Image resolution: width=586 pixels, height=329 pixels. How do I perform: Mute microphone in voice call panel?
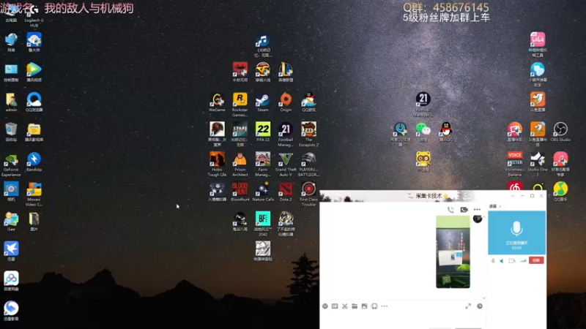point(493,261)
